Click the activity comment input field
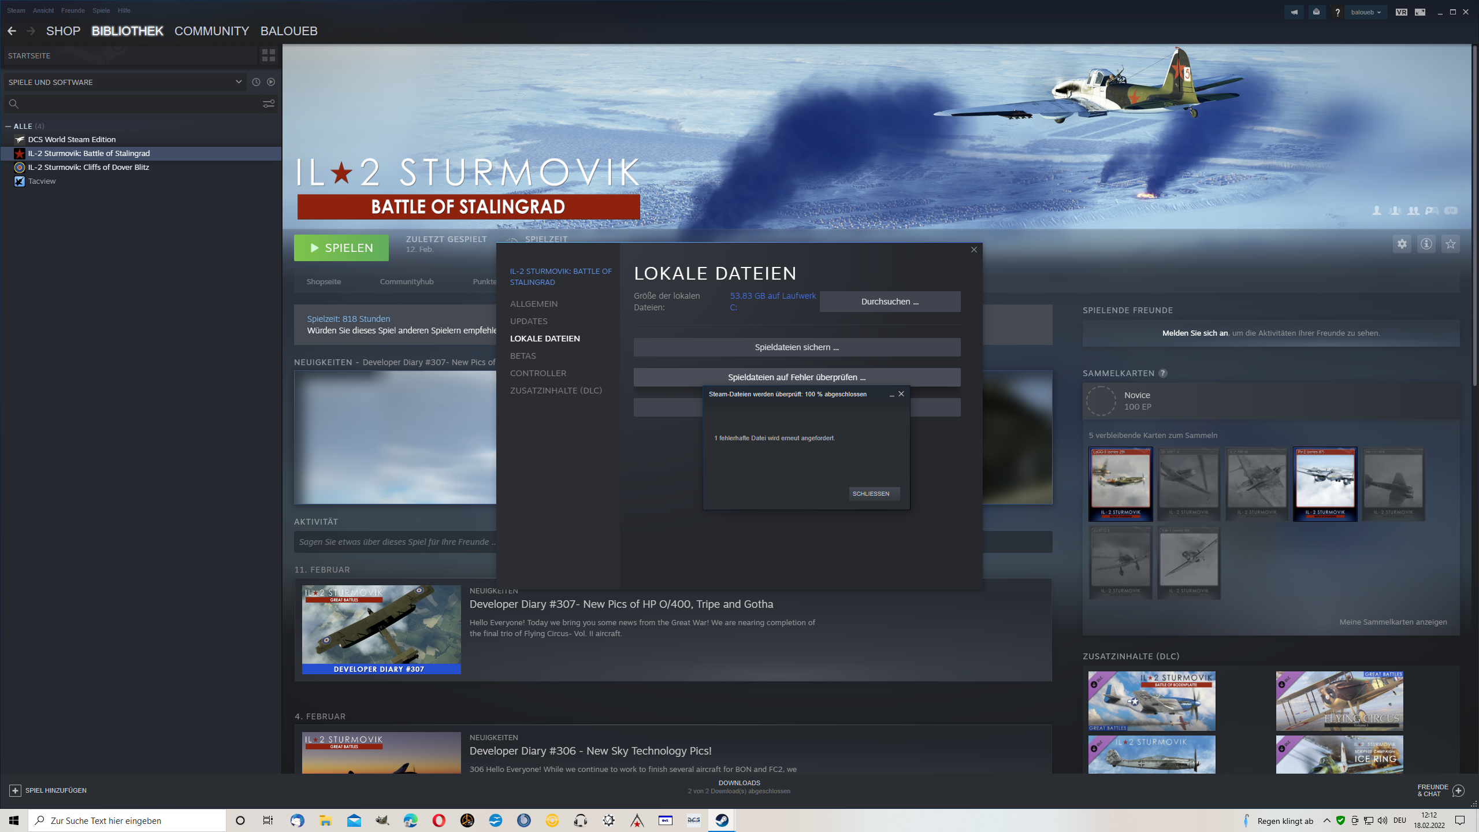The width and height of the screenshot is (1479, 832). point(395,542)
